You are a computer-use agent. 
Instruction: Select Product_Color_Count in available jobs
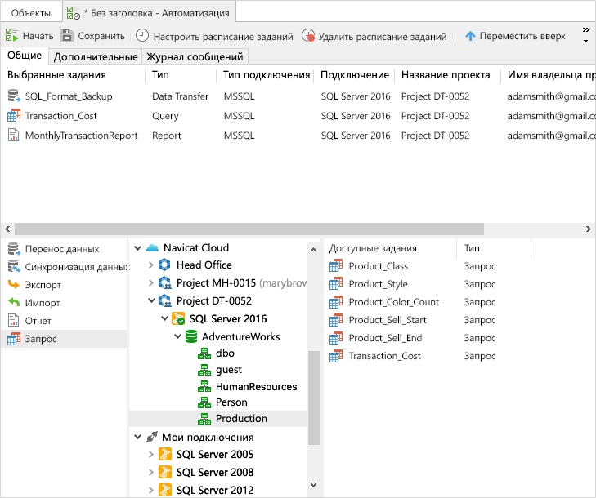click(394, 302)
